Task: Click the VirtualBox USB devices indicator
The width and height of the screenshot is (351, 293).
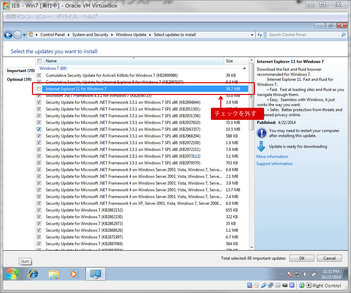Action: point(264,285)
